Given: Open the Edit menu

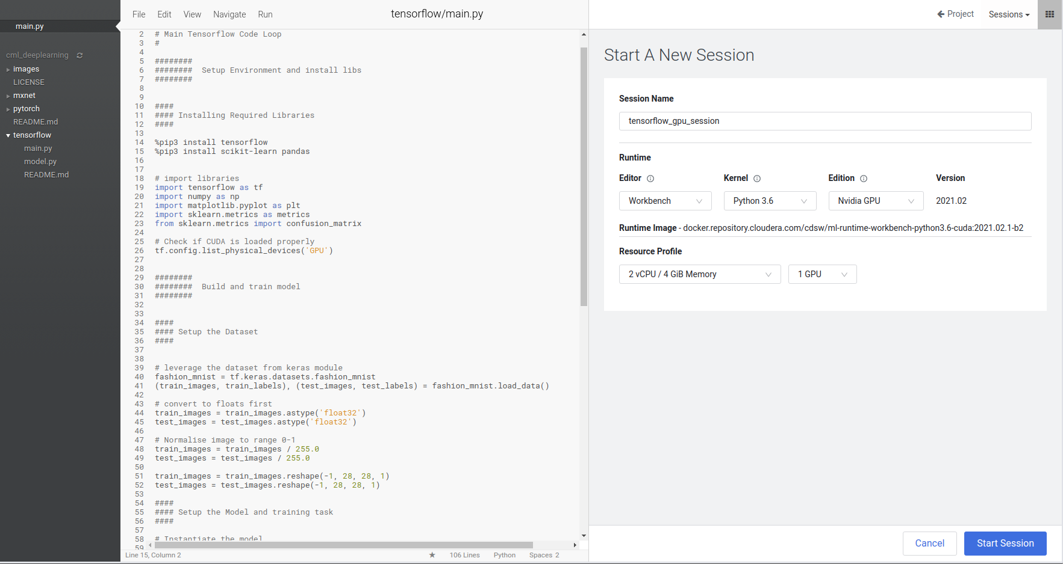Looking at the screenshot, I should (x=164, y=14).
